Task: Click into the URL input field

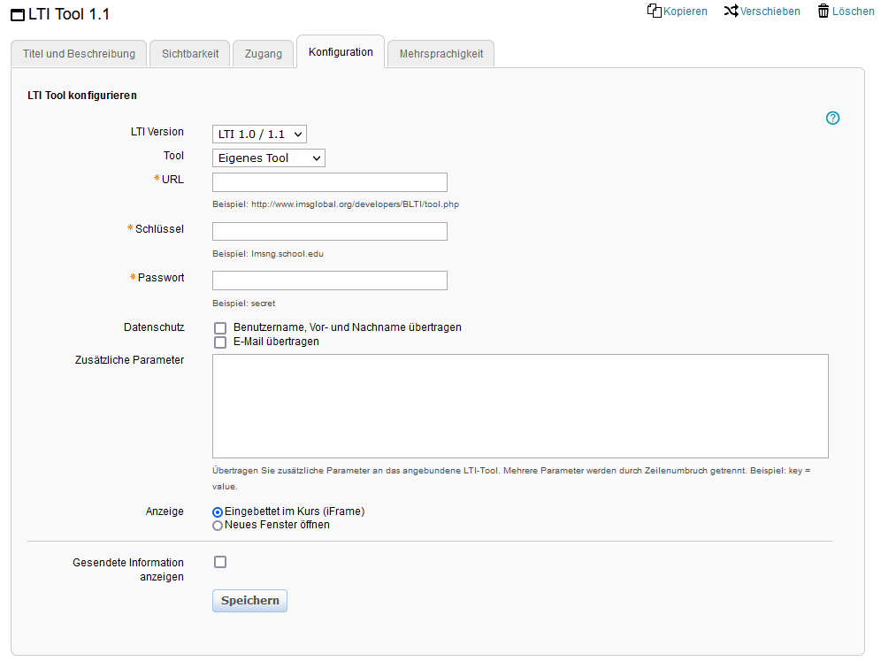Action: [x=329, y=181]
